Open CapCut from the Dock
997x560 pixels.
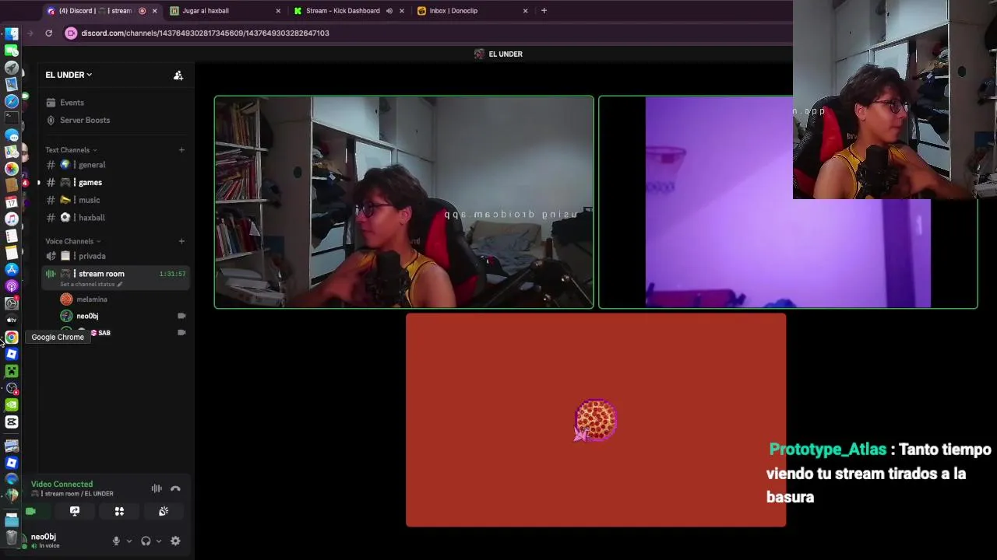pos(12,422)
